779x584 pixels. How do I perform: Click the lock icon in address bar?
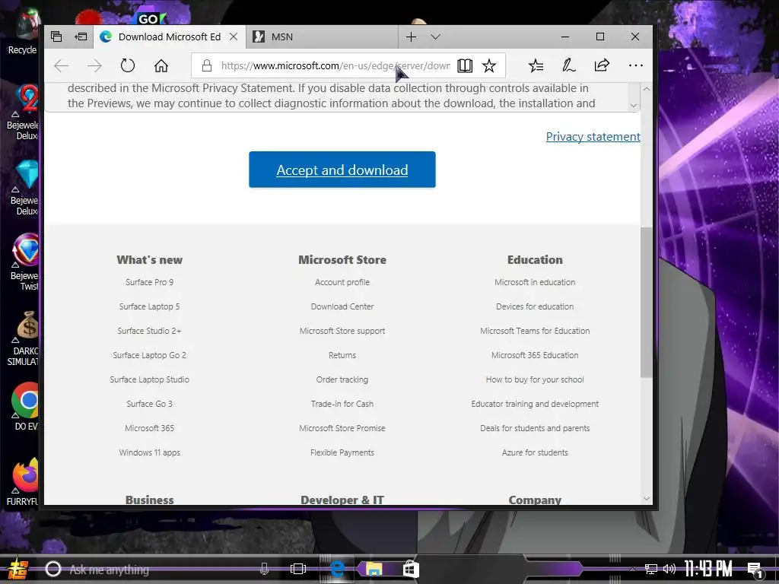tap(207, 65)
